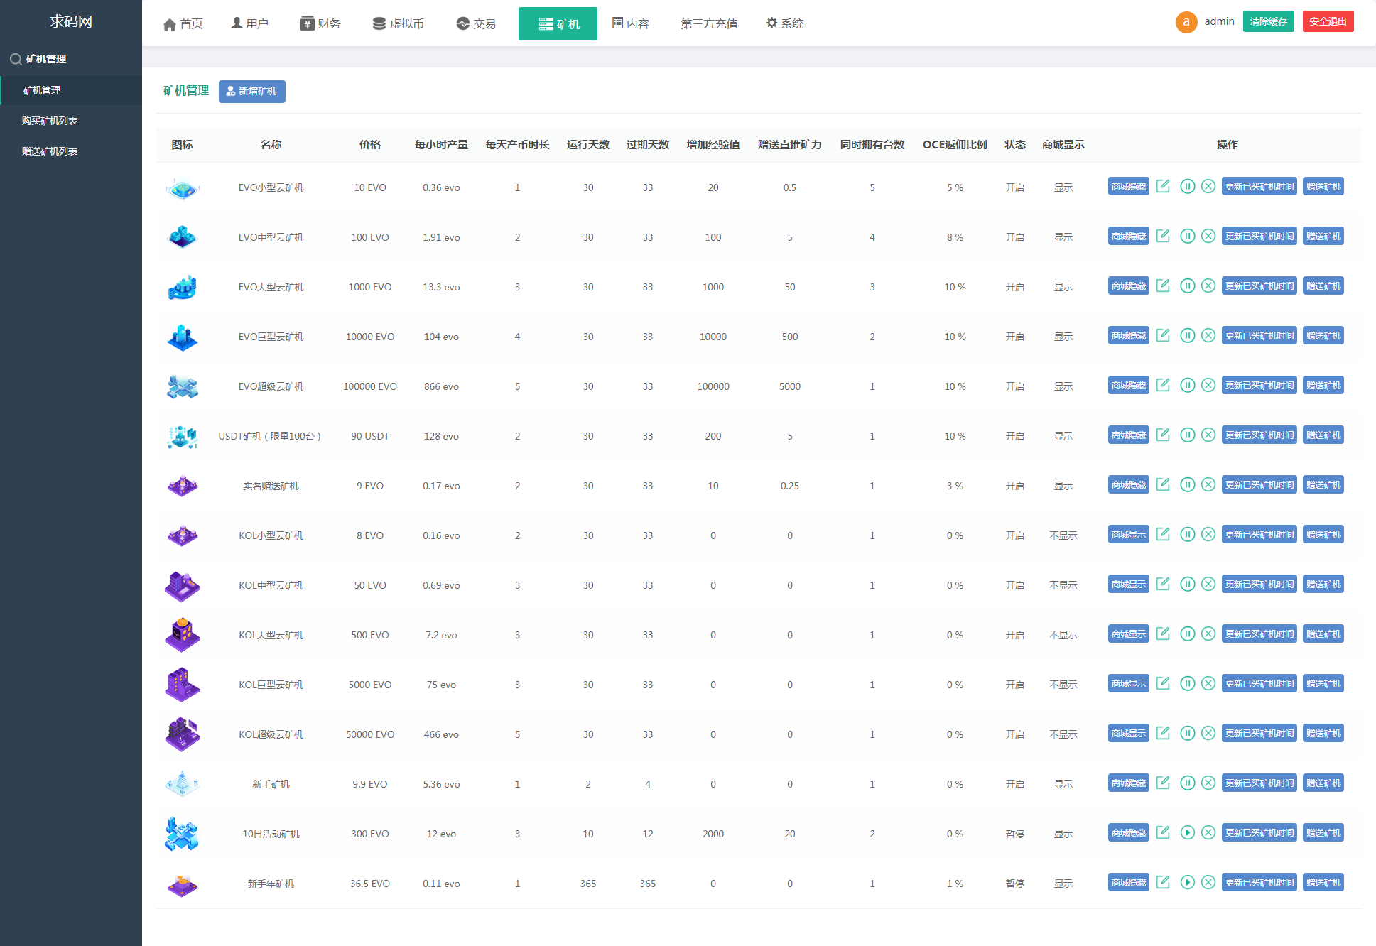Click 商城显示 for KOL小型云矿机
Screen dimensions: 1376x946
point(1129,534)
